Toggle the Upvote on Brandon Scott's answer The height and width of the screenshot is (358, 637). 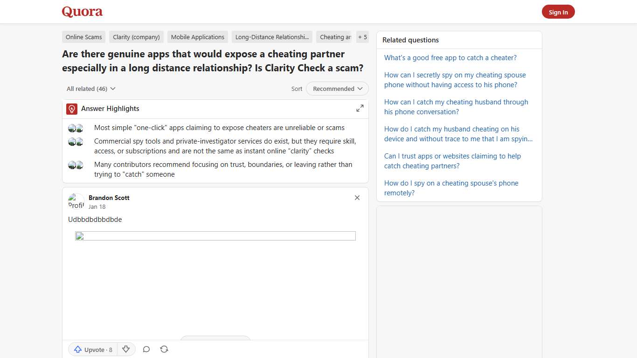pos(92,349)
